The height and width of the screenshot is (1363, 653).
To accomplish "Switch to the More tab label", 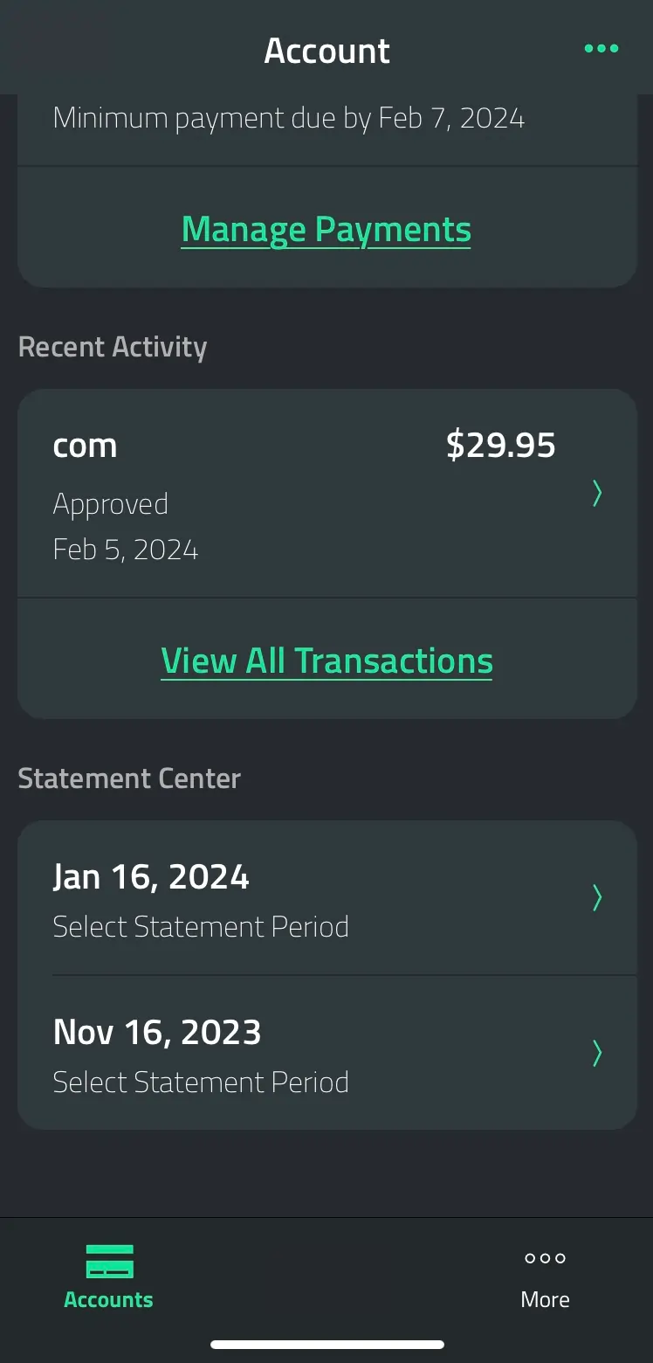I will pos(546,1299).
